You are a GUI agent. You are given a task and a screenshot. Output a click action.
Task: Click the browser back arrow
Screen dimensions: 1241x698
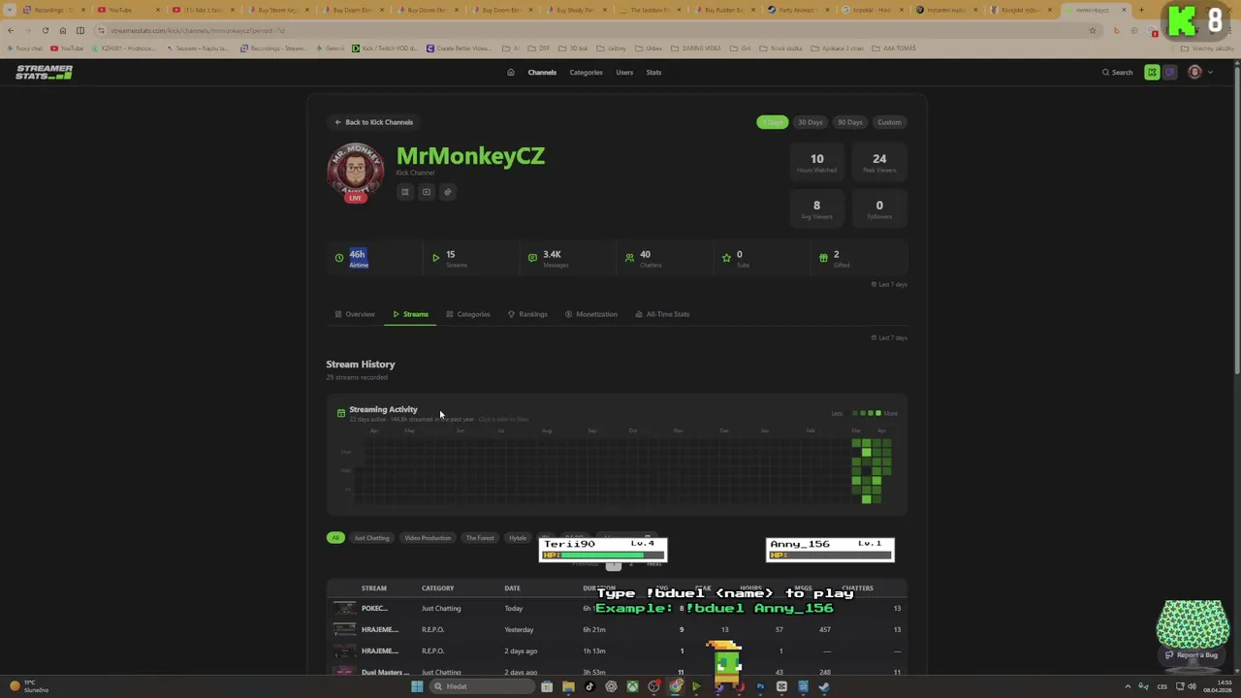pos(11,30)
